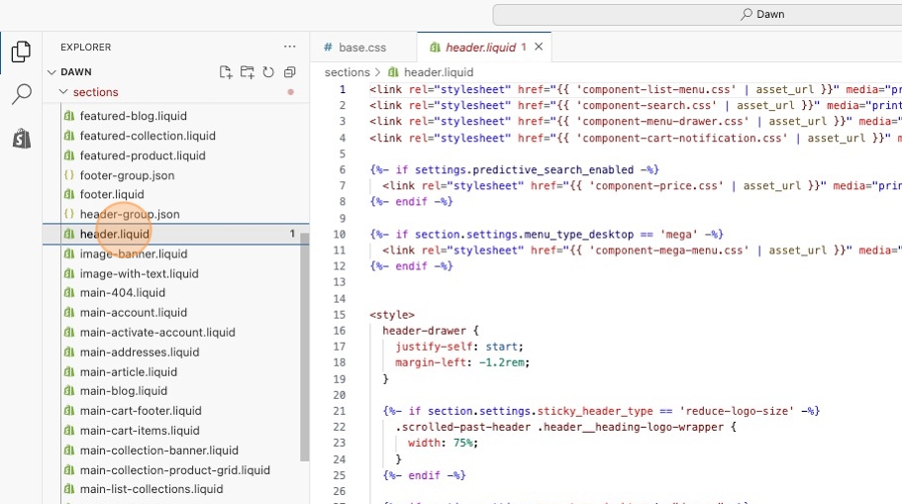The height and width of the screenshot is (504, 902).
Task: Click the New File icon in Explorer
Action: coord(226,72)
